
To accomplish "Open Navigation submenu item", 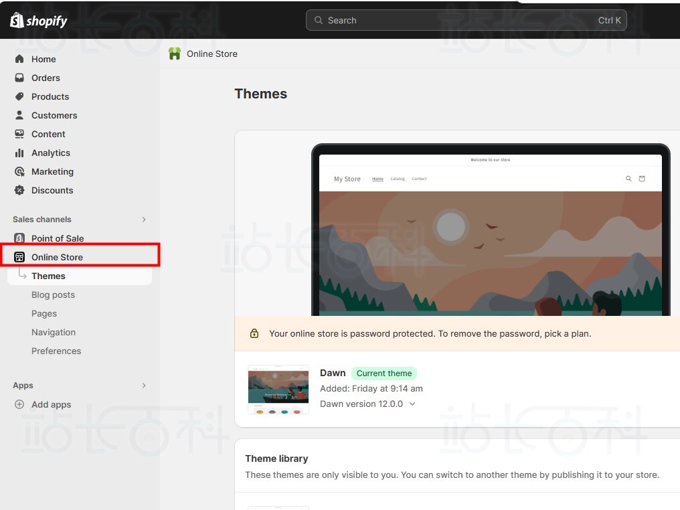I will pos(54,332).
